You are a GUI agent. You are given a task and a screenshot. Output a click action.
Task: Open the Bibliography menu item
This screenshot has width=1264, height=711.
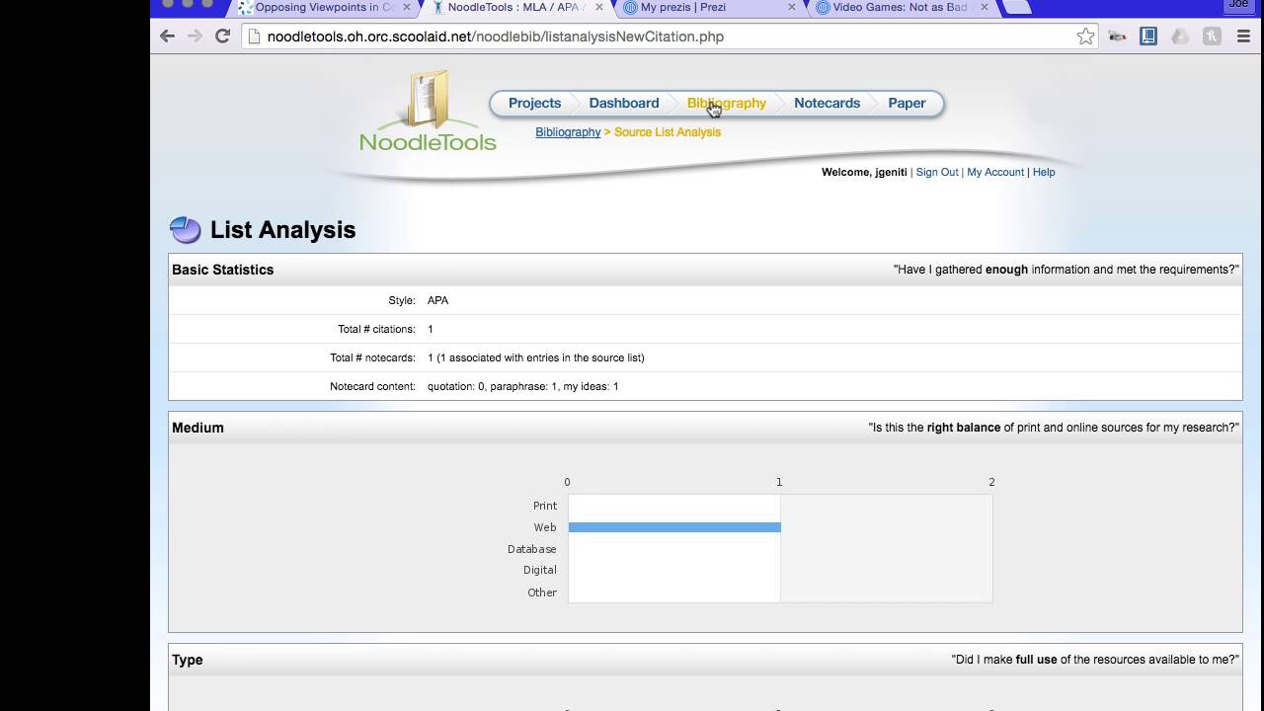(727, 103)
